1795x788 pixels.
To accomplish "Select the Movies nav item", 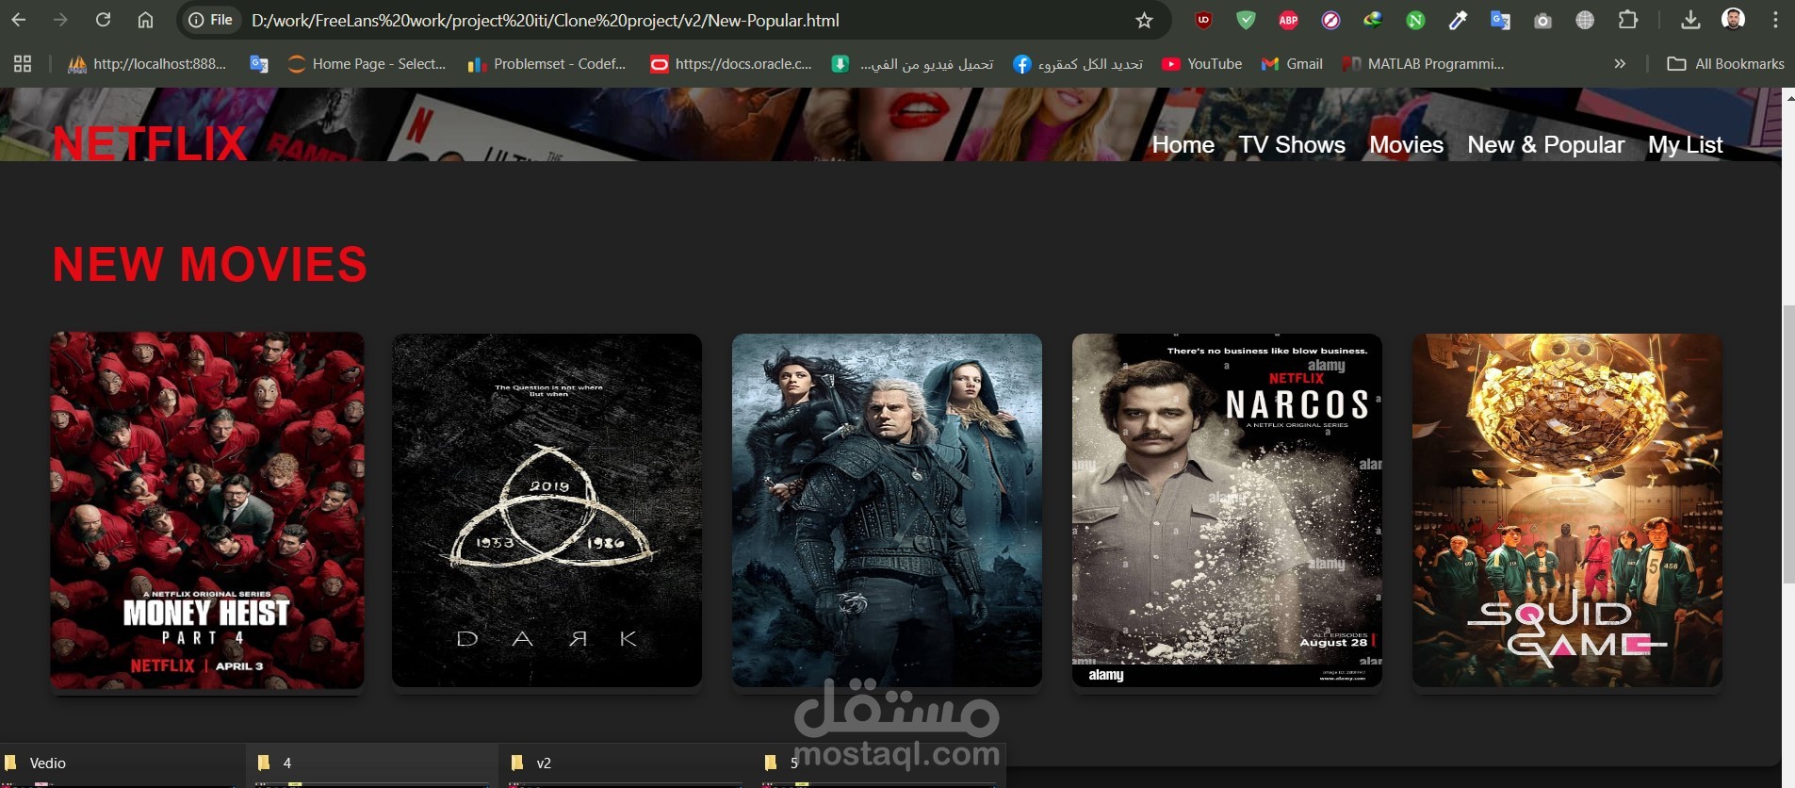I will coord(1406,144).
